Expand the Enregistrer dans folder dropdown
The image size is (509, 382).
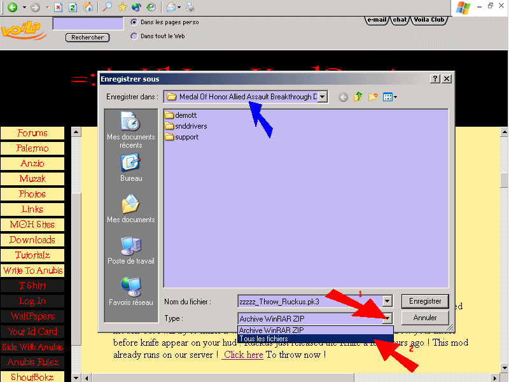pos(322,97)
